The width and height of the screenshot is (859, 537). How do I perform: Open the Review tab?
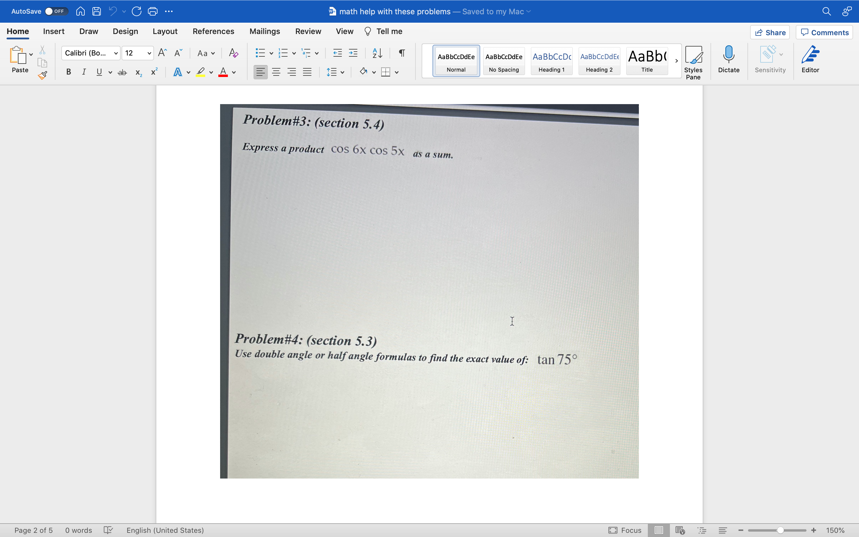(308, 31)
